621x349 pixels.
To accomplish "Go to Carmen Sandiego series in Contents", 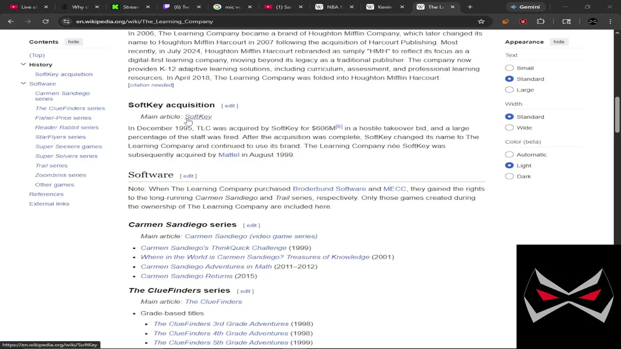I will (62, 95).
